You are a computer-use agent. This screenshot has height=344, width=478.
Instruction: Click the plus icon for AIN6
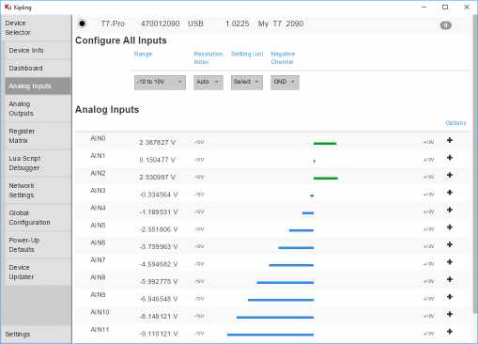click(x=450, y=244)
